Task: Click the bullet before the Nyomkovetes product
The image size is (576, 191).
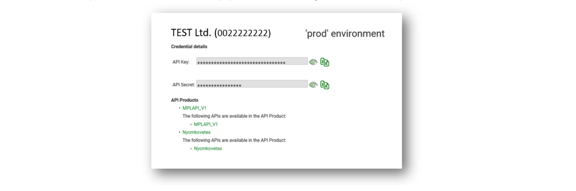Action: (179, 132)
